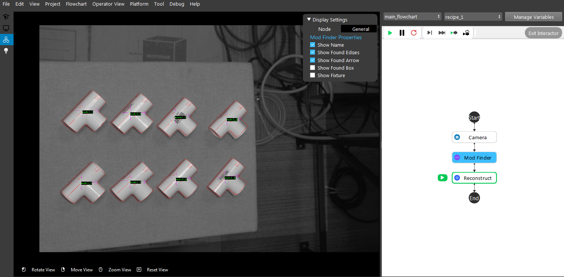This screenshot has height=277, width=564.
Task: Click the red reset loop icon
Action: point(414,33)
